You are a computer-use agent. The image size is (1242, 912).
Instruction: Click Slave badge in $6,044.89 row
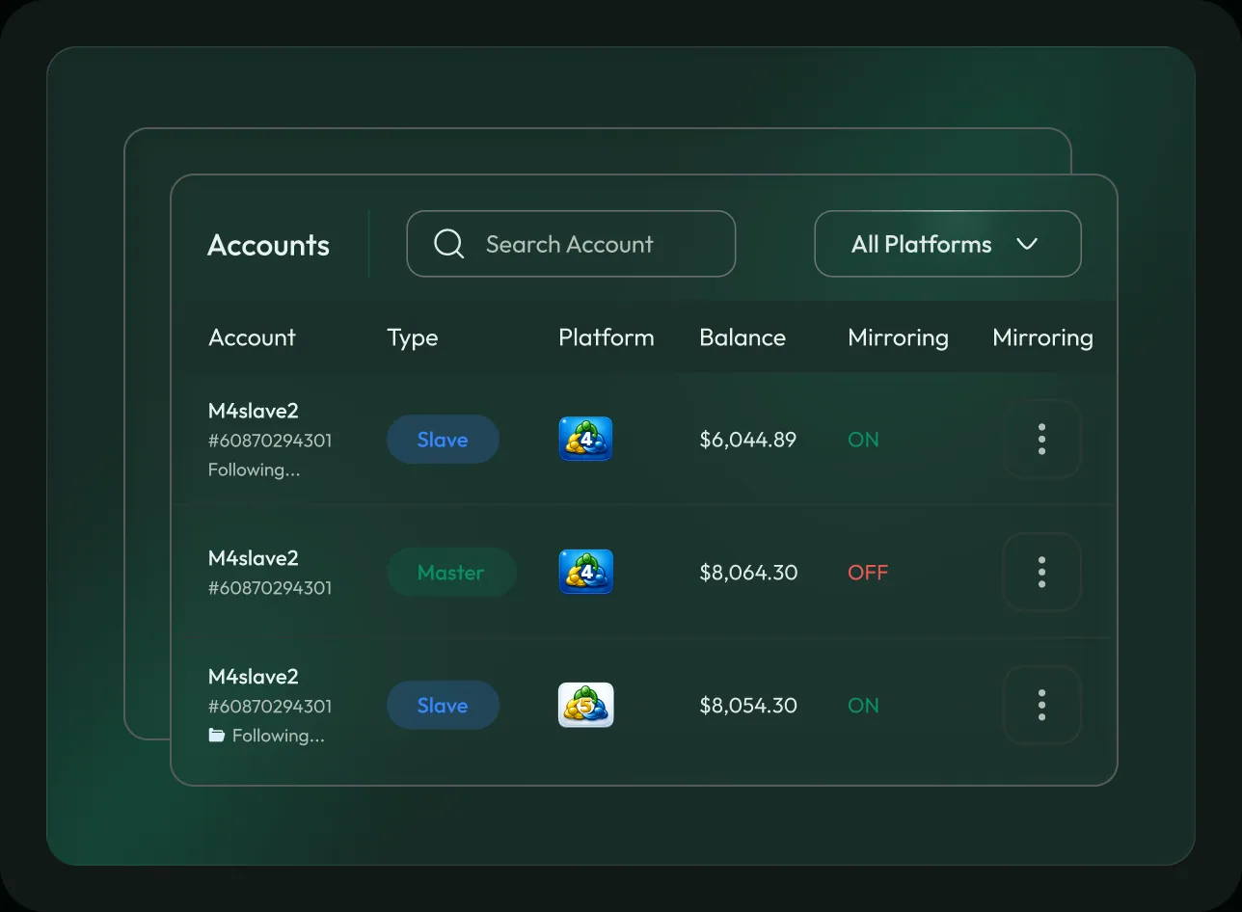[443, 440]
